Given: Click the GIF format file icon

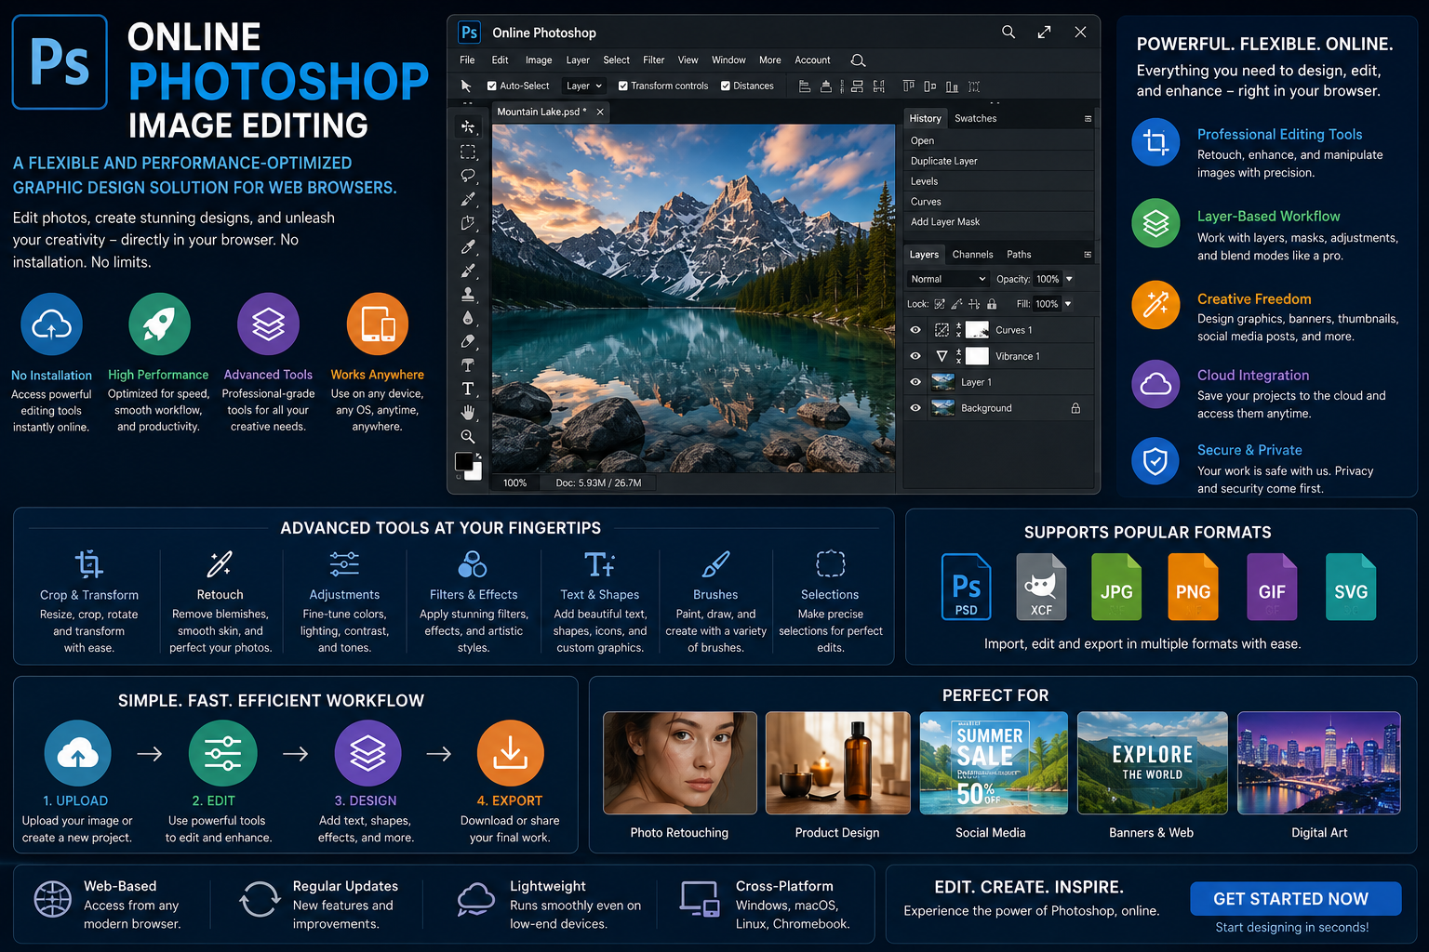Looking at the screenshot, I should 1272,587.
